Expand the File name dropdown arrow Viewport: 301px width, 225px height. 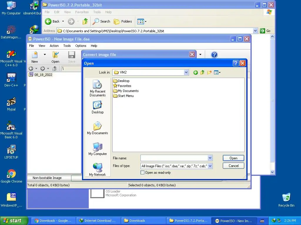[210, 158]
